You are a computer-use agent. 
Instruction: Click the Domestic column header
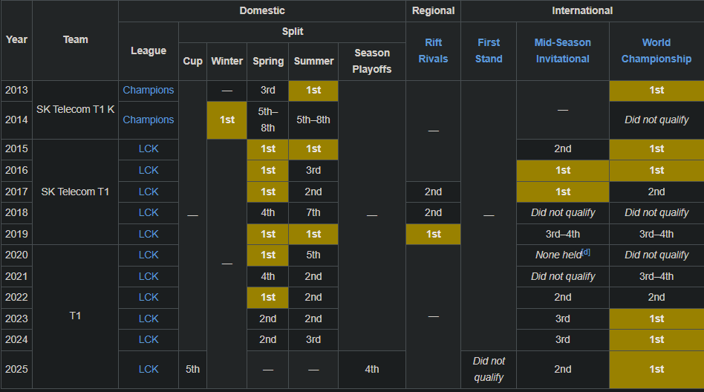point(261,11)
